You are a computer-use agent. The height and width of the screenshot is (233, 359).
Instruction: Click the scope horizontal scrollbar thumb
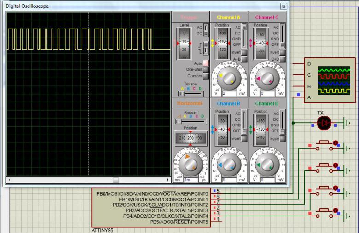click(116, 180)
